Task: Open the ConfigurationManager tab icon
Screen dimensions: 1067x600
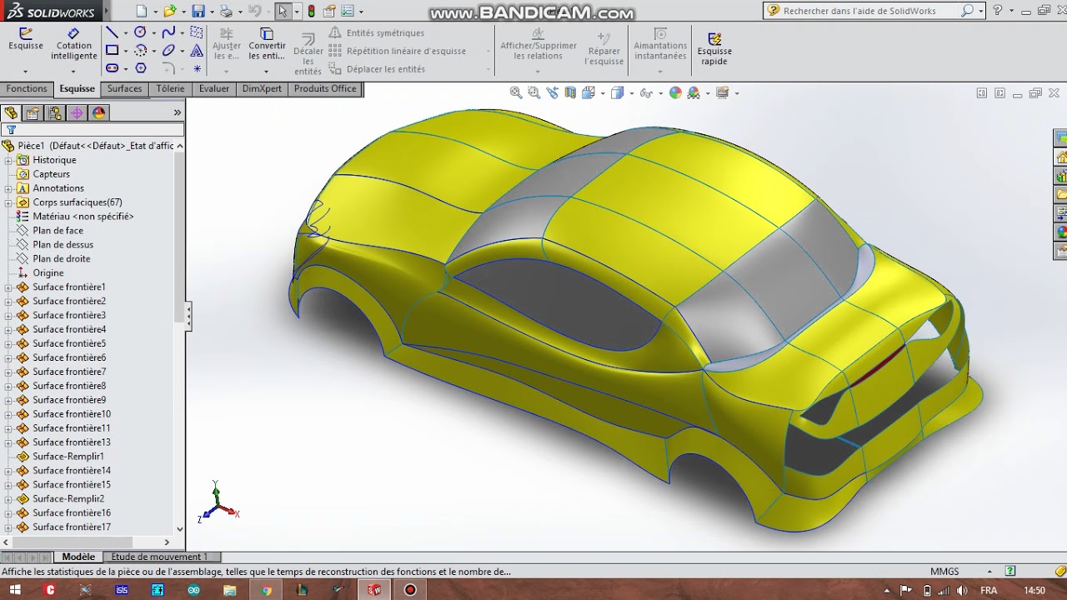Action: 54,112
